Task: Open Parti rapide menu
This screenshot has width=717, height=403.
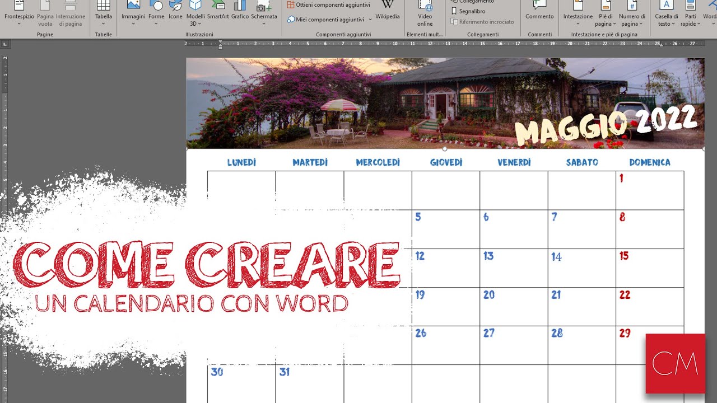Action: [690, 14]
